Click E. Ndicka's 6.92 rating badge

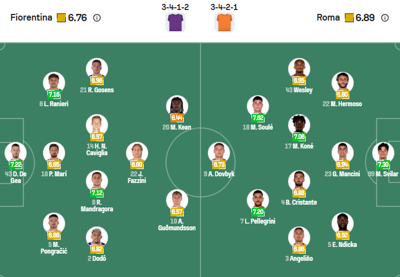pyautogui.click(x=342, y=235)
